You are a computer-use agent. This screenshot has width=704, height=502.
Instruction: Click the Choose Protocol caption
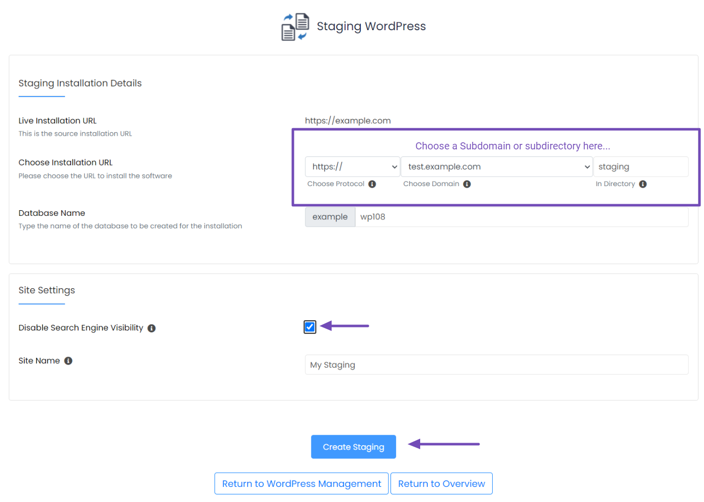pyautogui.click(x=336, y=184)
